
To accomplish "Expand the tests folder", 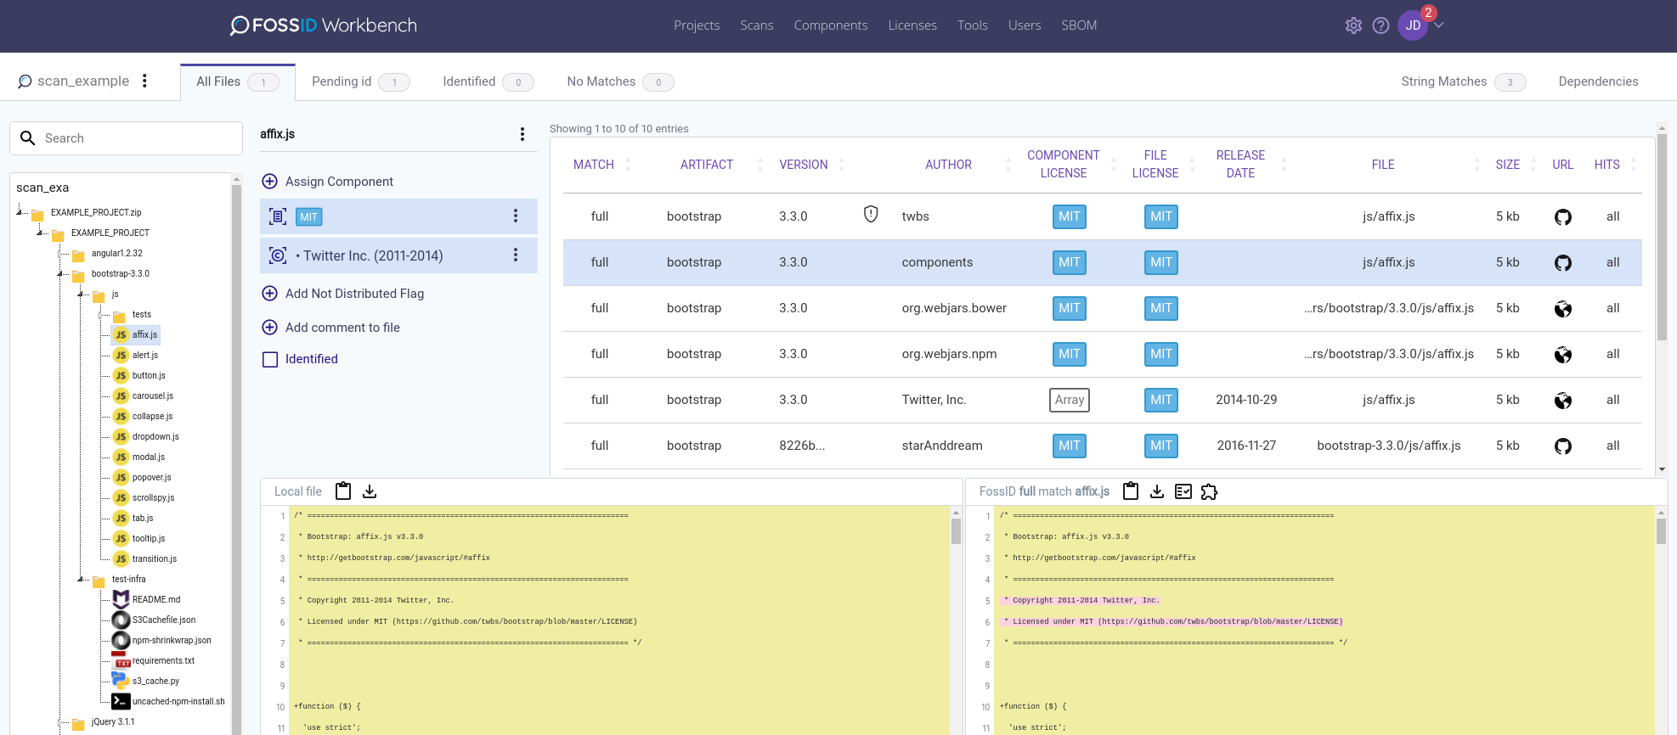I will click(102, 314).
